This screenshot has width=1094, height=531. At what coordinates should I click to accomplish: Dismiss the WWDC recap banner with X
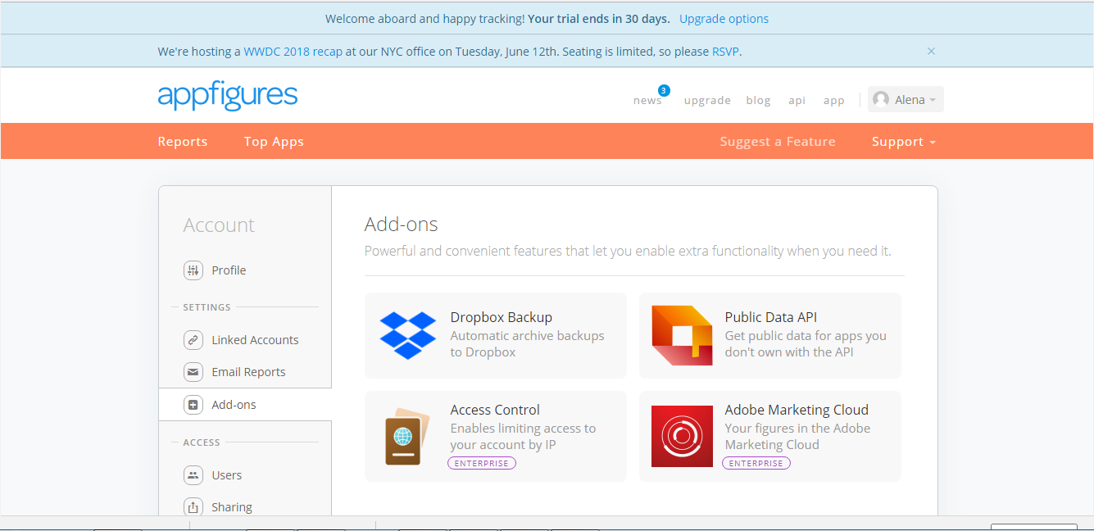click(931, 51)
